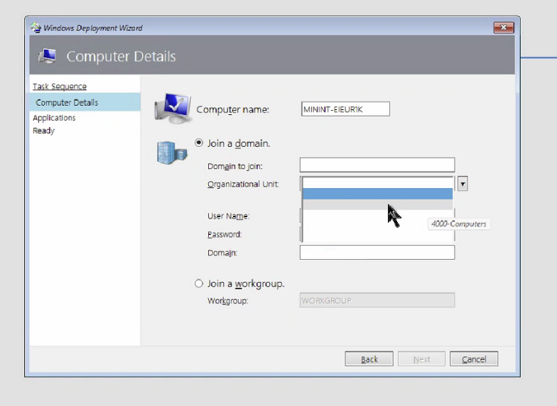The image size is (557, 406).
Task: Choose the gray second item in OU list
Action: (x=378, y=204)
